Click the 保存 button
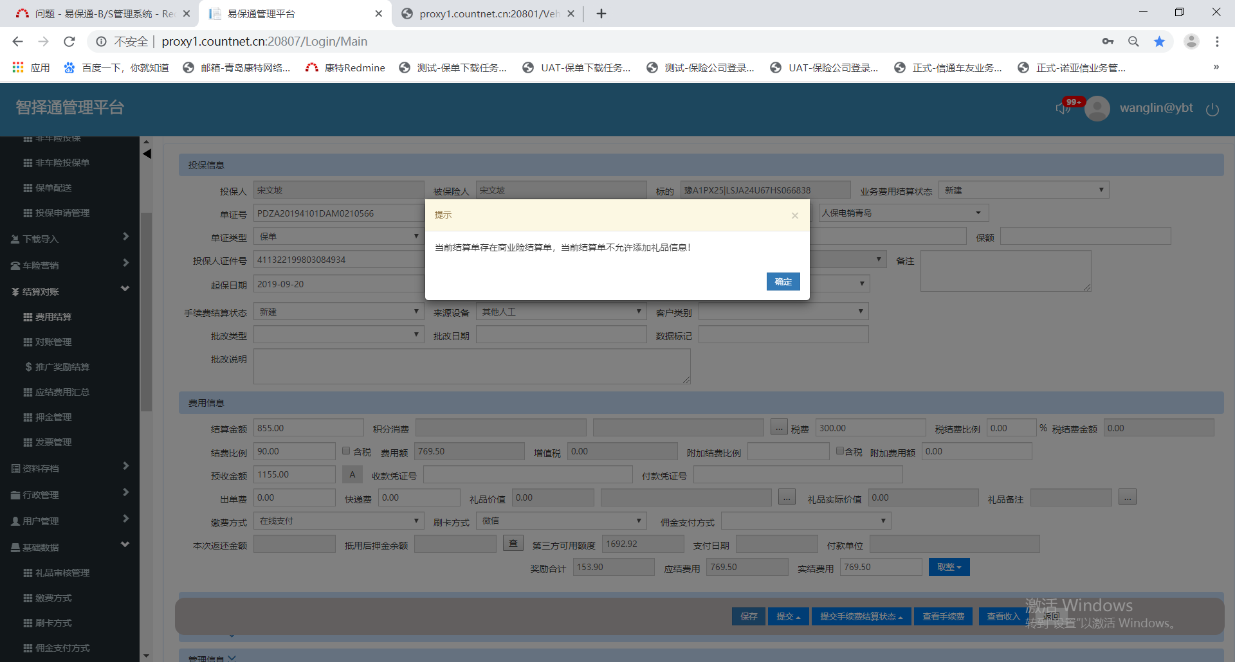 [x=748, y=616]
